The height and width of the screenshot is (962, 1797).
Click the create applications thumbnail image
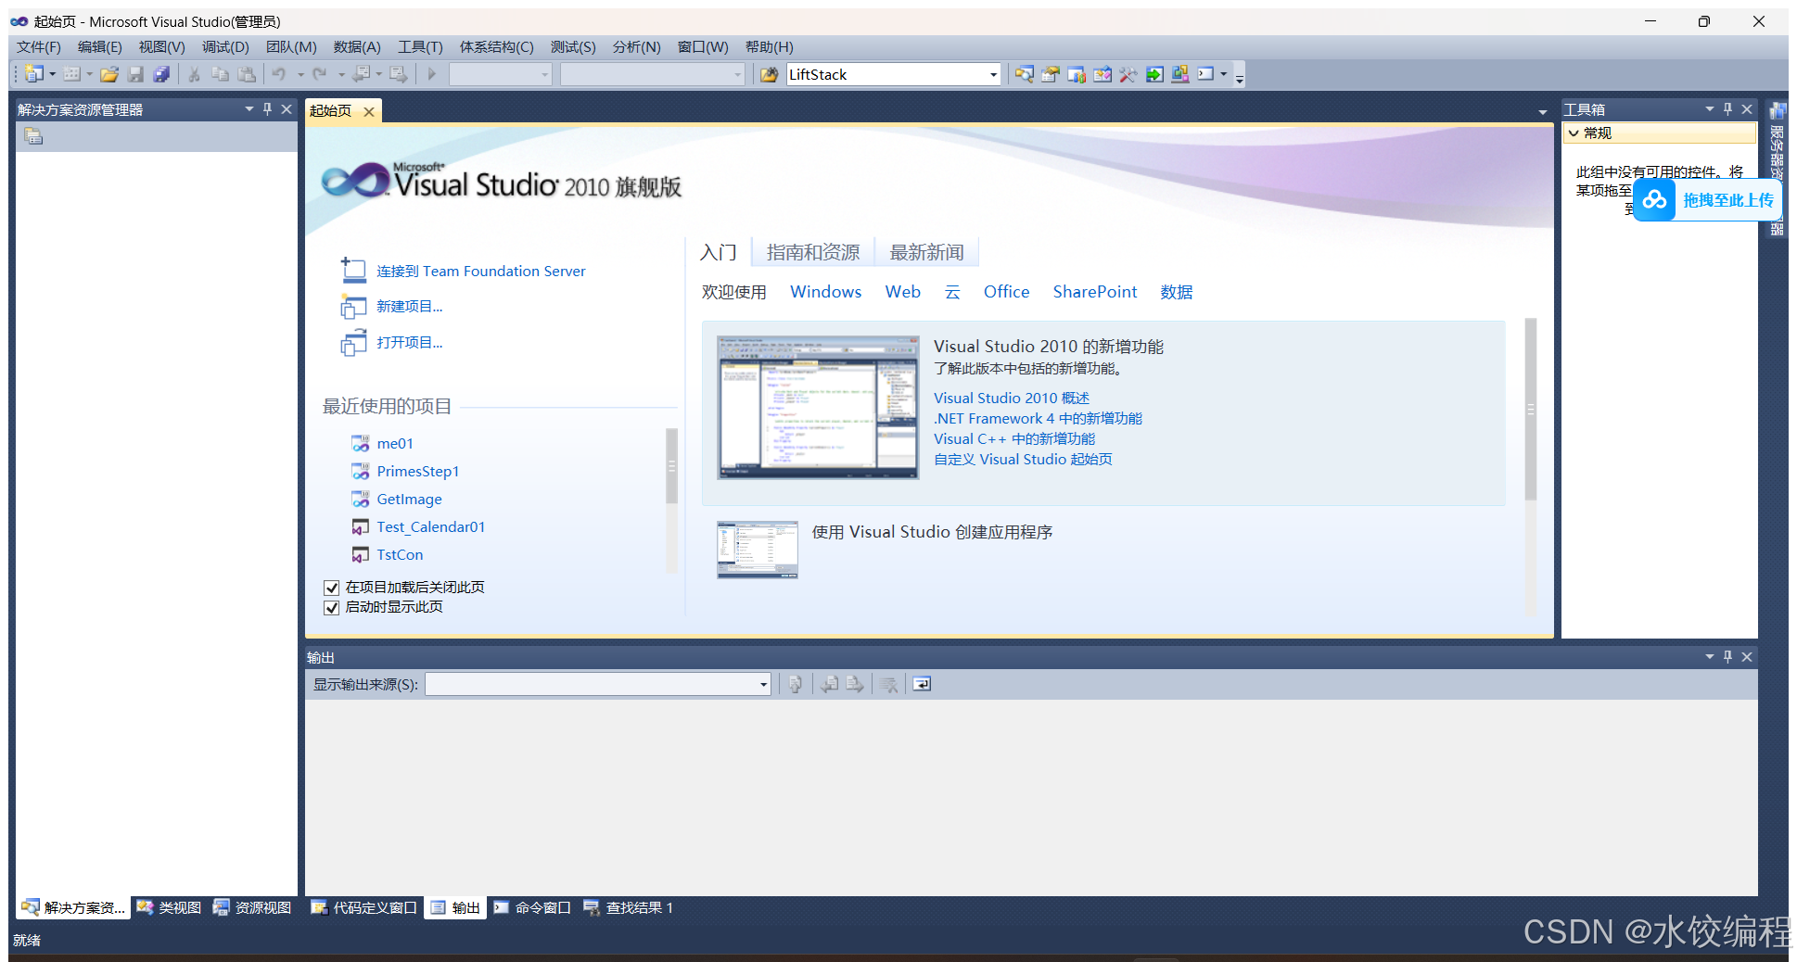coord(757,549)
